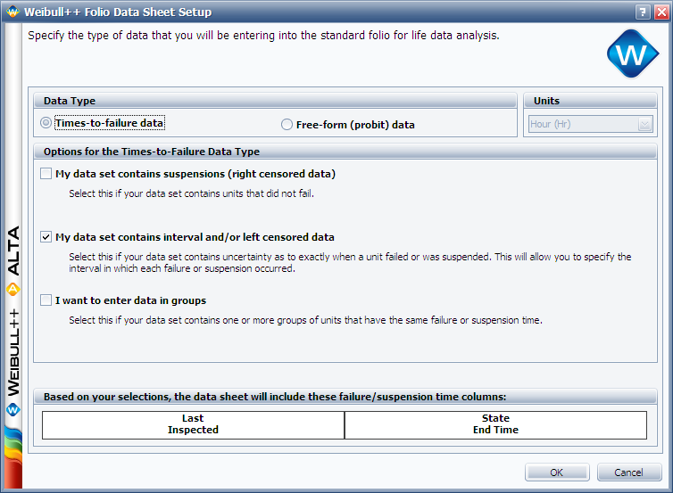
Task: Close the Folio Data Sheet Setup dialog
Action: (x=659, y=12)
